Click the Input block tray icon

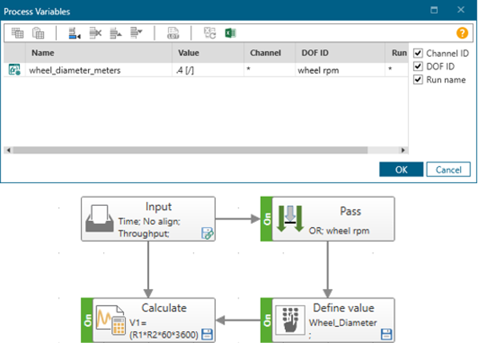click(x=99, y=219)
